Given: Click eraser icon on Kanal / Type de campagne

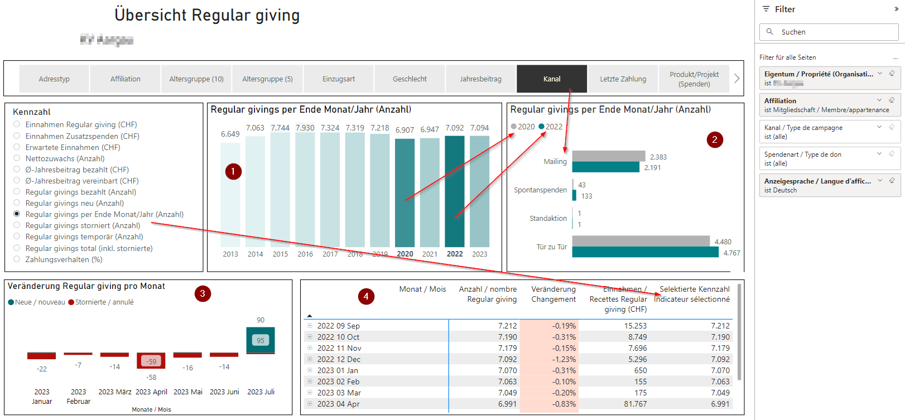Looking at the screenshot, I should coord(892,127).
